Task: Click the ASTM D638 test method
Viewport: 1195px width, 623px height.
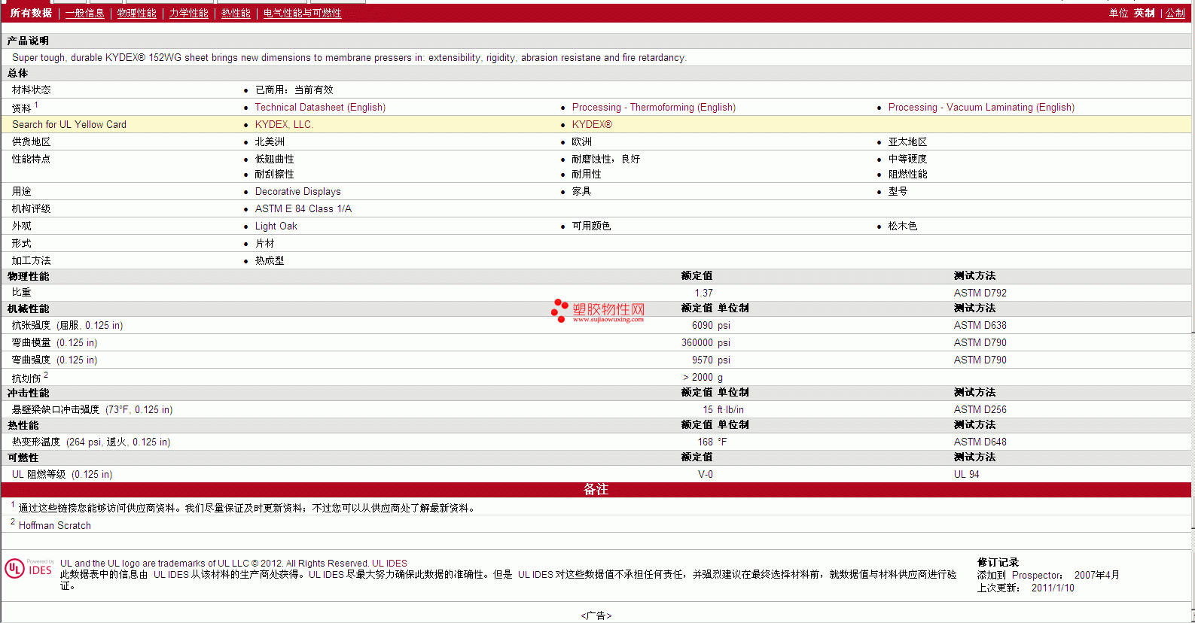Action: [x=980, y=326]
